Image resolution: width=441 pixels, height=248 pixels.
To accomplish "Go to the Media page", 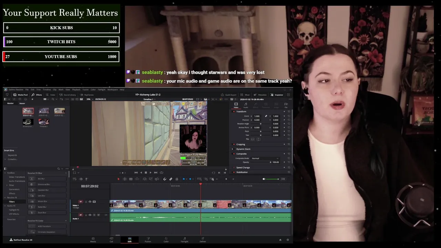I will click(93, 239).
